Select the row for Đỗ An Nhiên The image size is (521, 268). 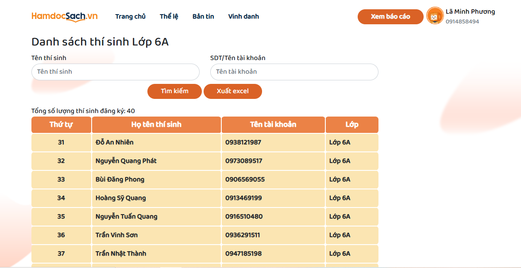(114, 143)
